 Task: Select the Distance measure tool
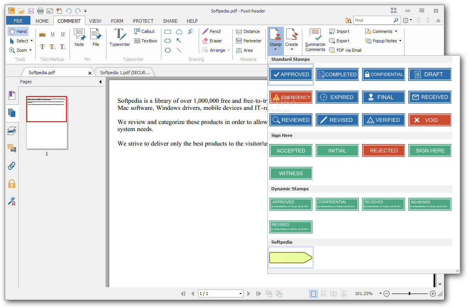tap(248, 31)
